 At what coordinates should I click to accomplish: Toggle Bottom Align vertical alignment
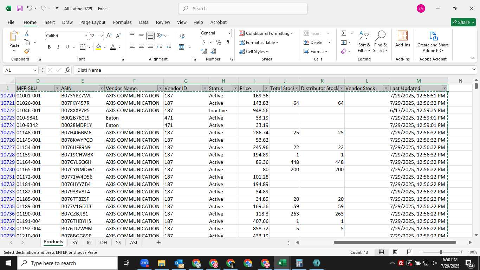(x=150, y=36)
